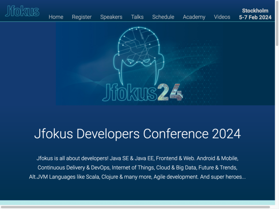The image size is (279, 209).
Task: Click the Jfokus24 hero banner image
Action: tap(165, 63)
